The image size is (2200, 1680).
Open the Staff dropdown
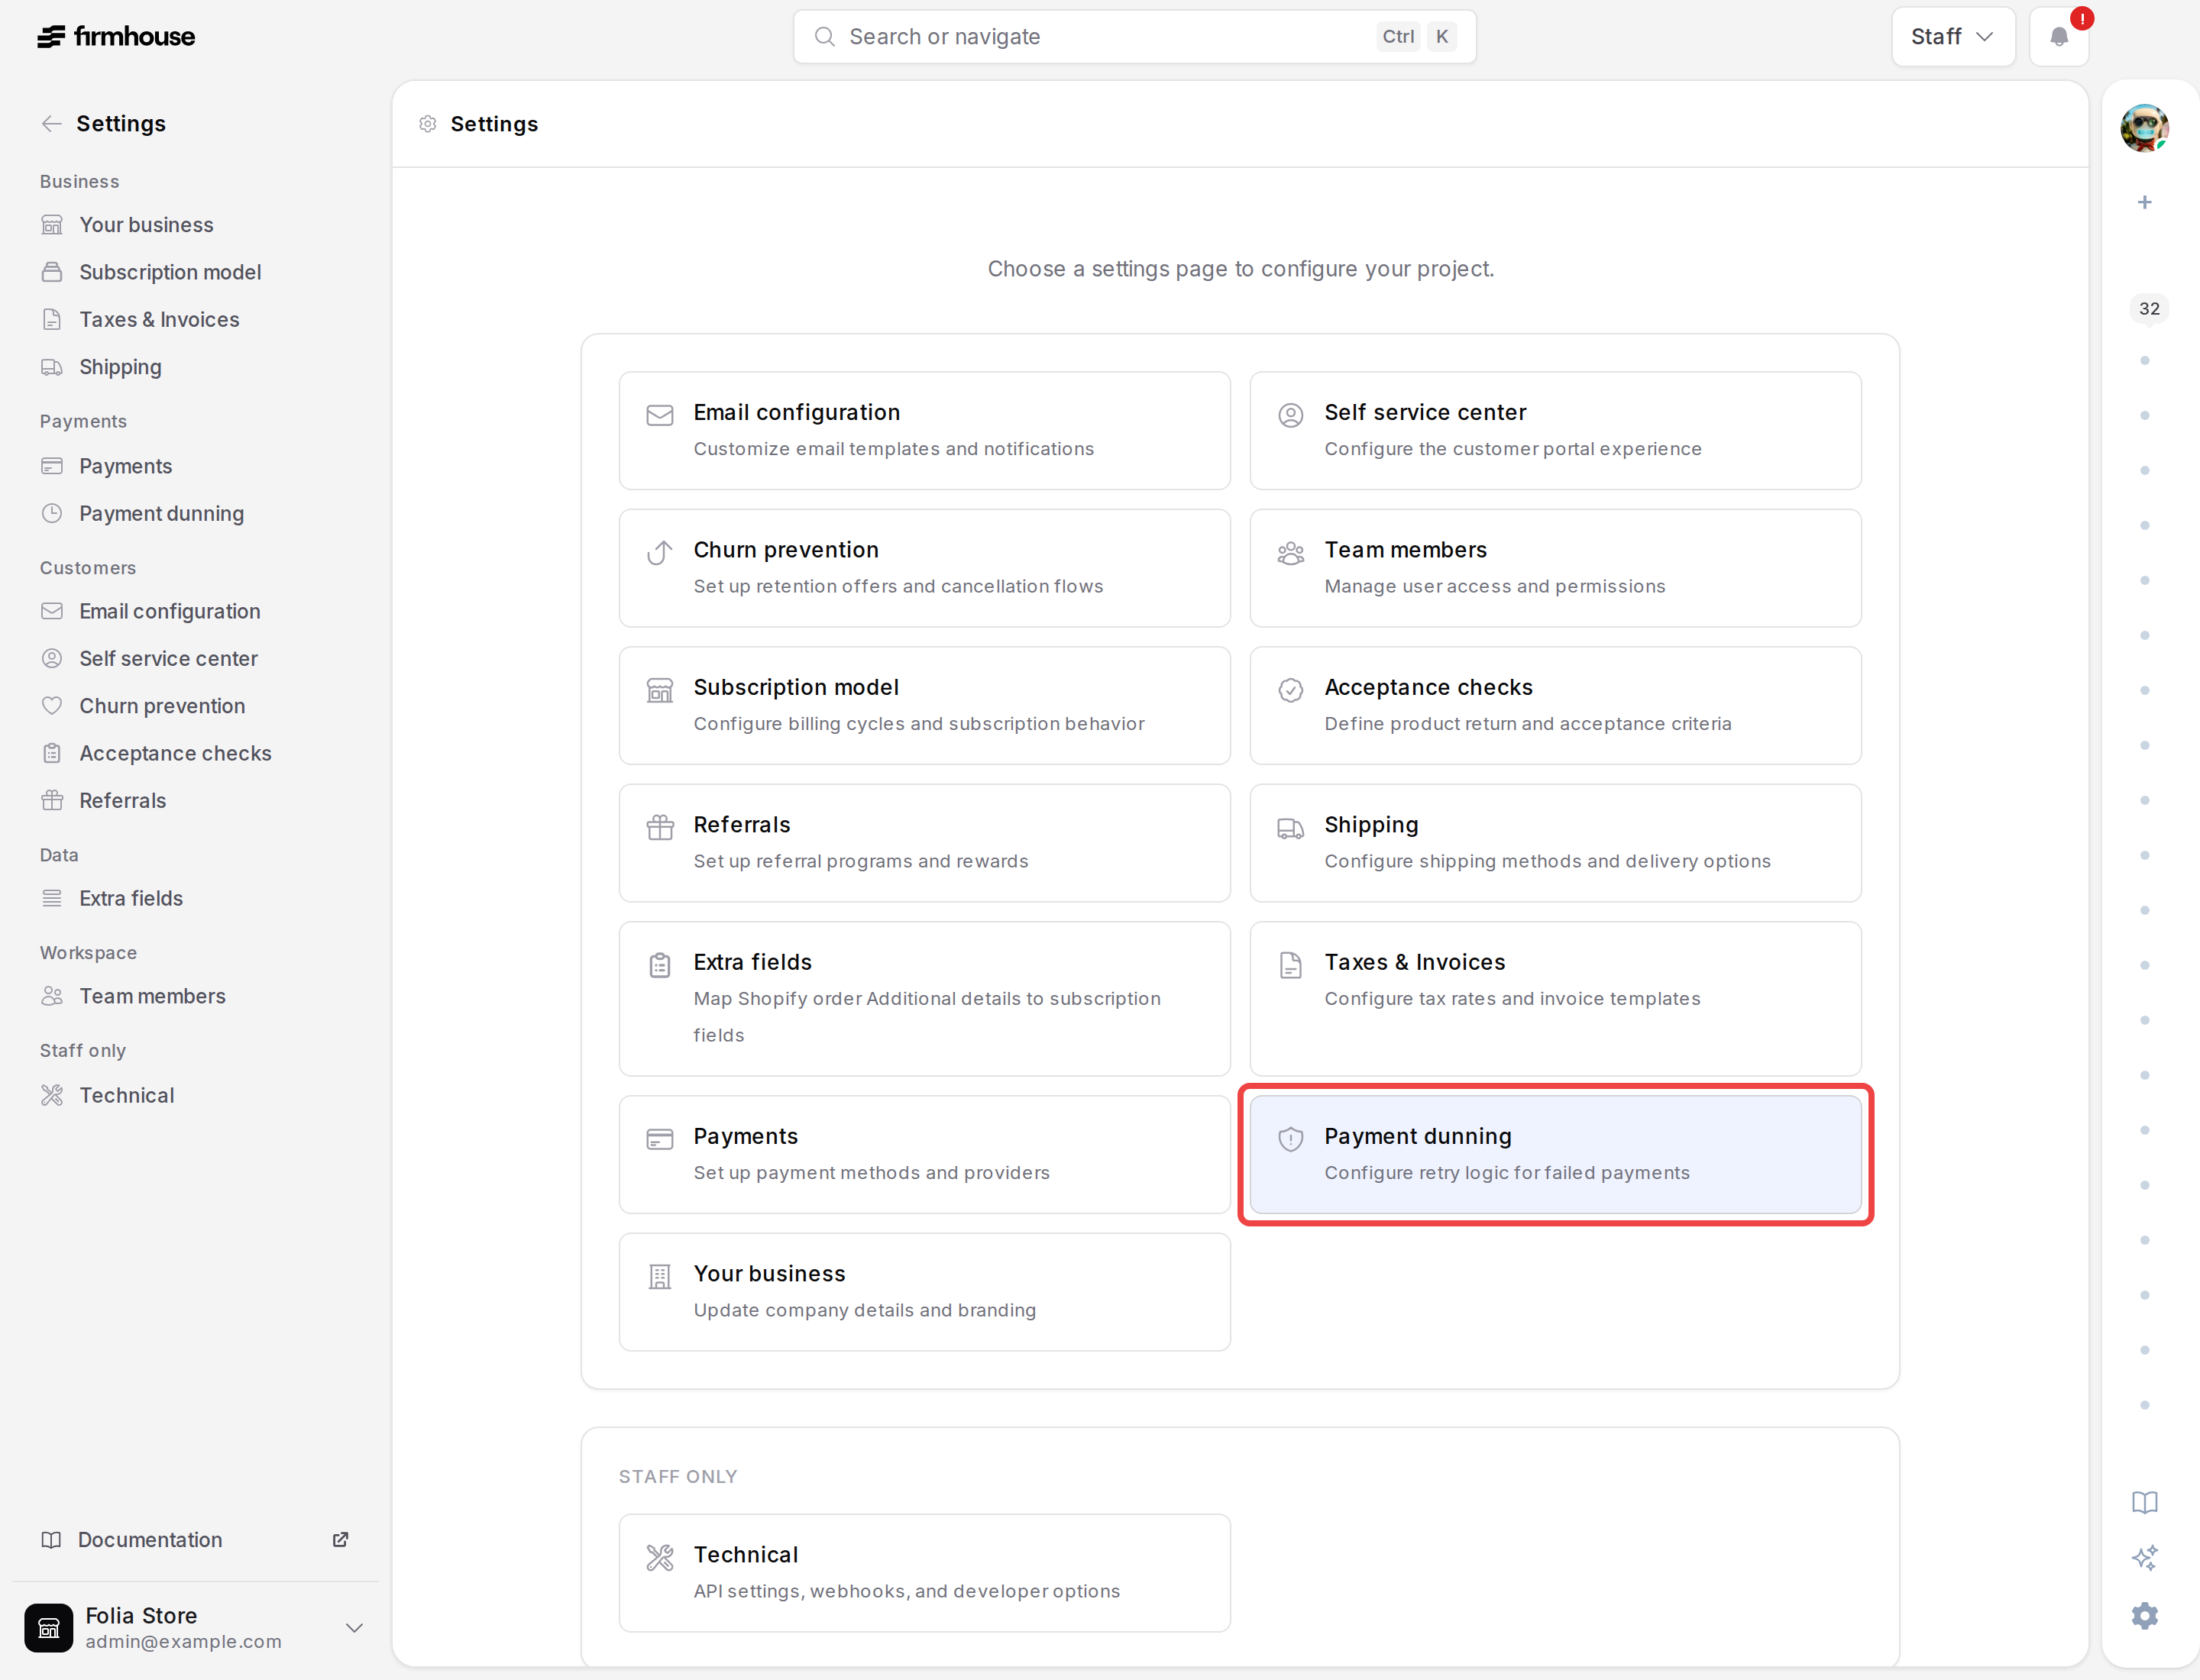click(x=1952, y=37)
